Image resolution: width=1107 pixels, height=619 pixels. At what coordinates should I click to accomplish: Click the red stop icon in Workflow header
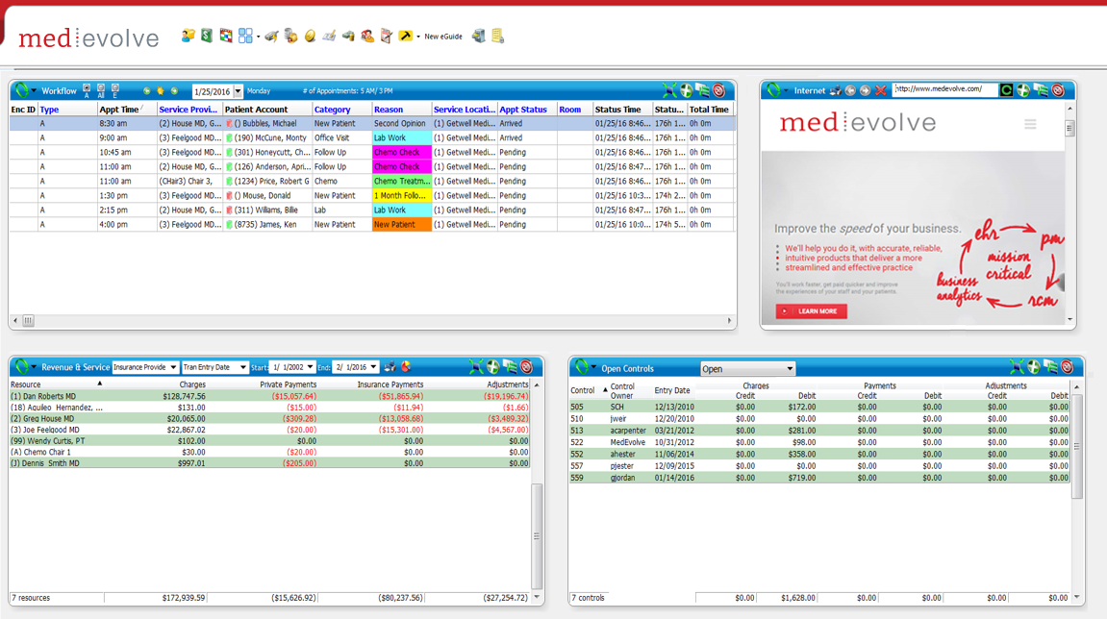tap(719, 90)
